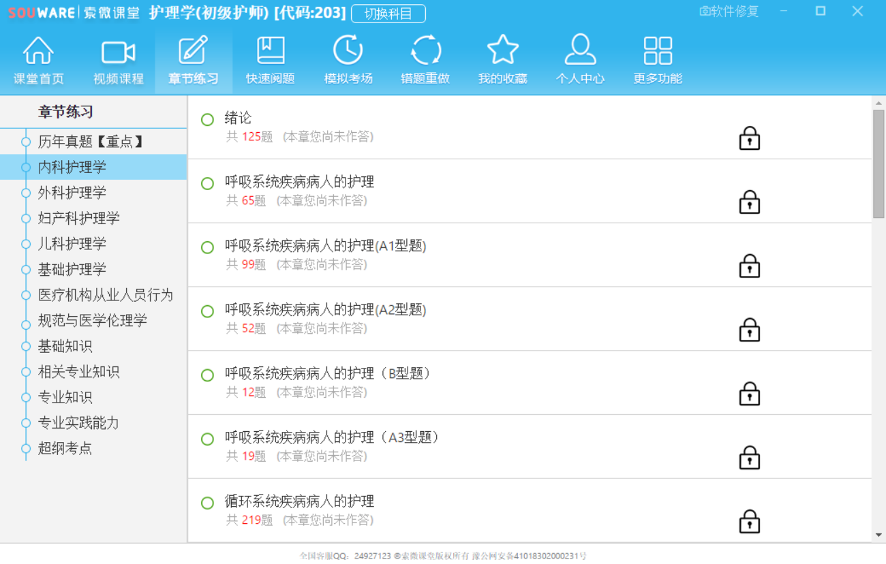
Task: Open the 绪论 chapter title
Action: tap(239, 118)
